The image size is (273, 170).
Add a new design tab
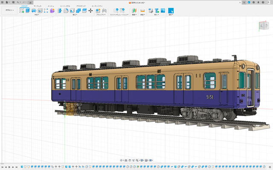(244, 3)
